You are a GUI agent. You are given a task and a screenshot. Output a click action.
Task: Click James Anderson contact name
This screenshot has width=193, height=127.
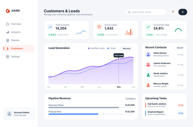[162, 63]
